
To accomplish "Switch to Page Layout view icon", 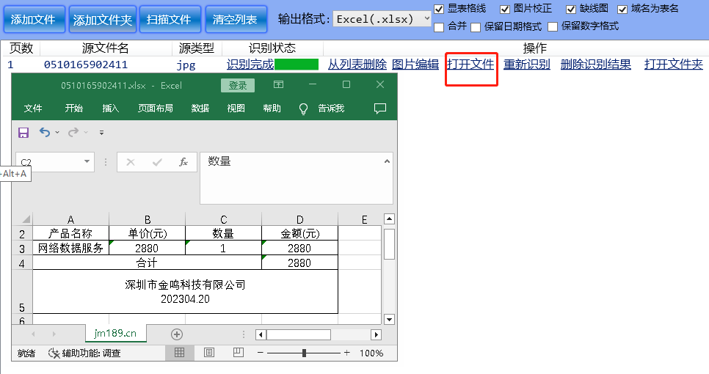I will click(x=209, y=353).
